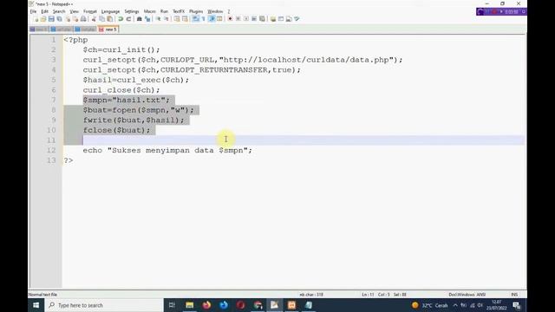Open Task View from the taskbar

coord(172,305)
